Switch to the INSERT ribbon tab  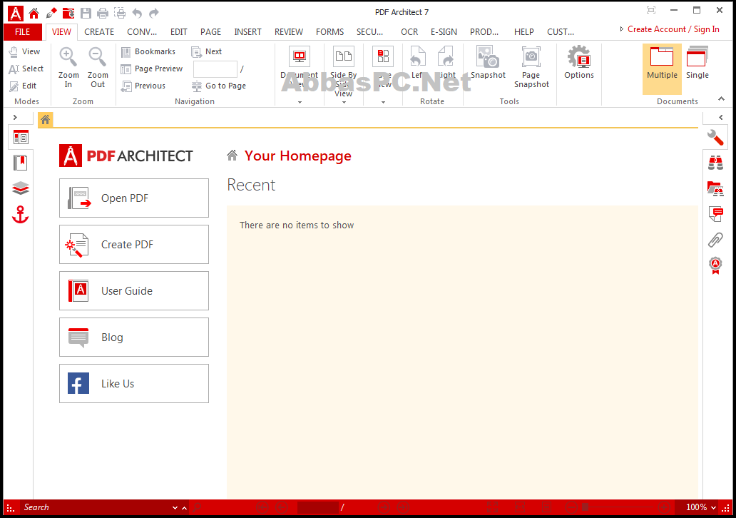(248, 32)
